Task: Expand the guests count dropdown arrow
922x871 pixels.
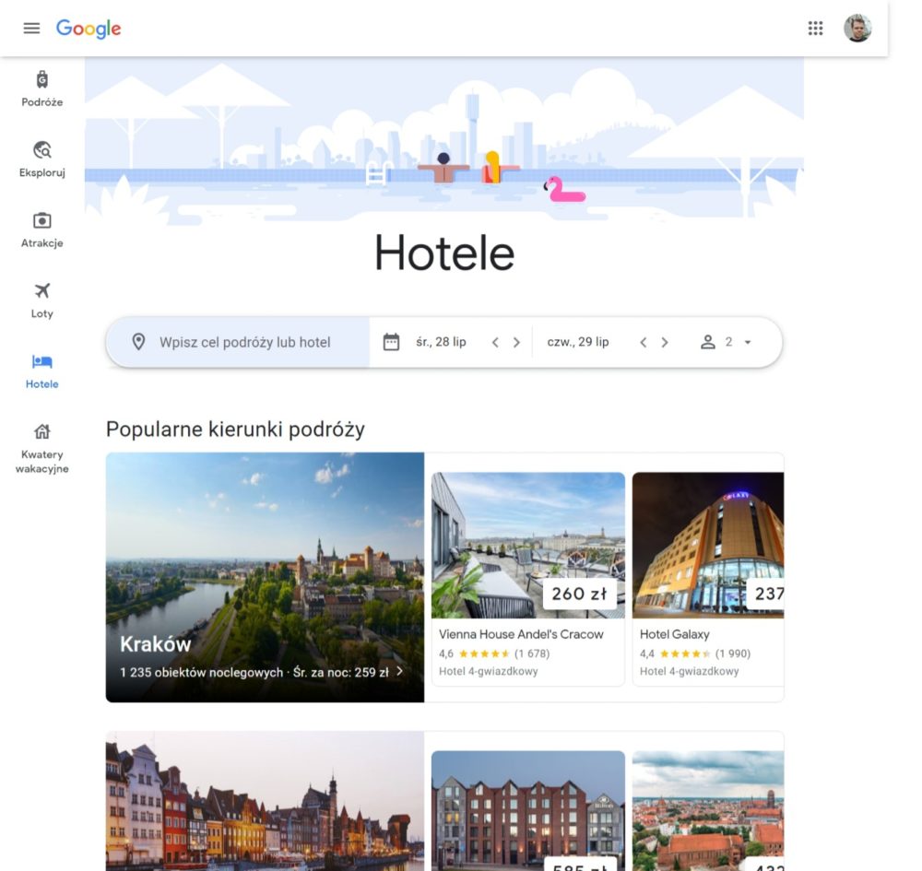Action: 748,342
